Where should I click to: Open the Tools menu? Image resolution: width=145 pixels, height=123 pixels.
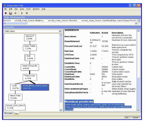pyautogui.click(x=28, y=9)
